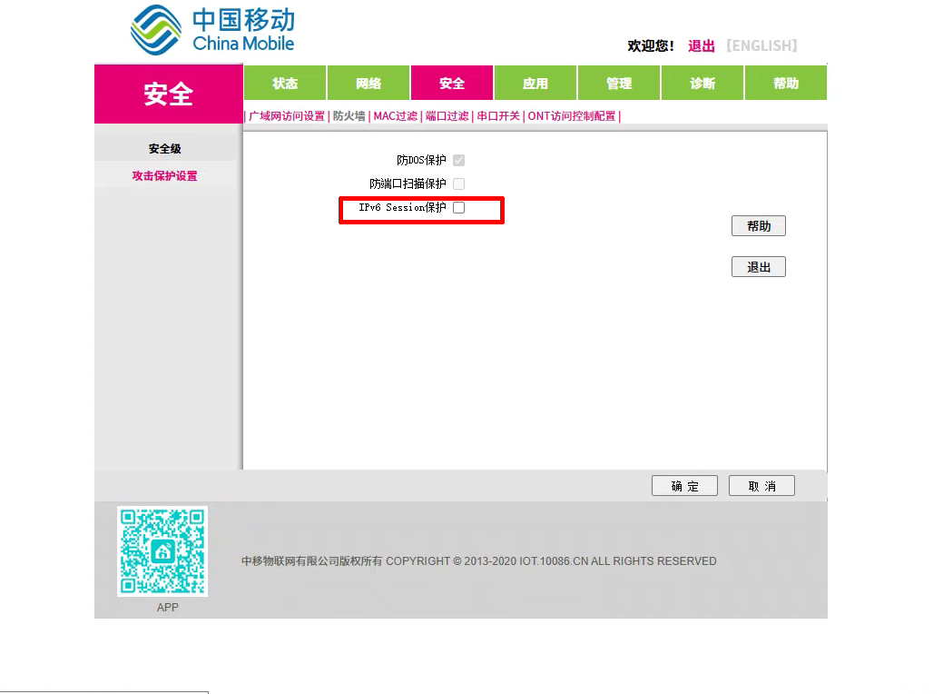
Task: Select 攻击保护设置 in the sidebar
Action: click(164, 176)
